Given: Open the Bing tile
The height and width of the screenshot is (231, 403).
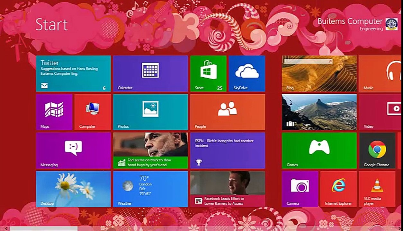Looking at the screenshot, I should [319, 73].
